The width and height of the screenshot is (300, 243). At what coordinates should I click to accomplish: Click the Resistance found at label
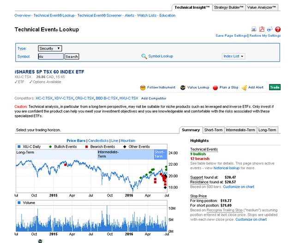coord(207,182)
